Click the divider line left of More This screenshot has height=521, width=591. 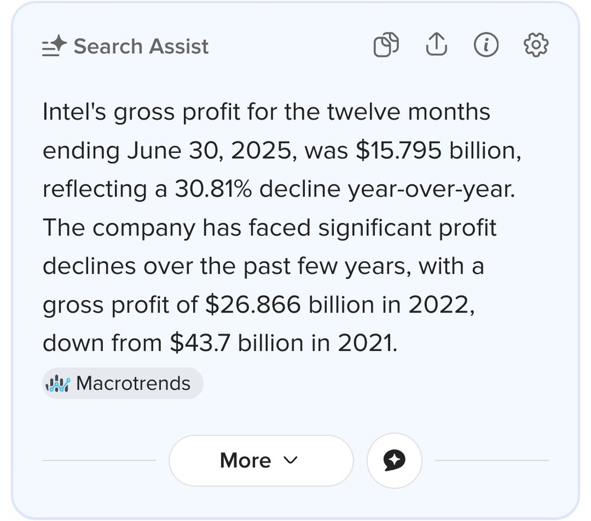click(99, 460)
